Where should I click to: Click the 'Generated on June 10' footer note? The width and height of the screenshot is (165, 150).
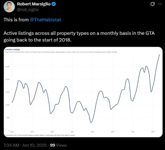[40, 135]
